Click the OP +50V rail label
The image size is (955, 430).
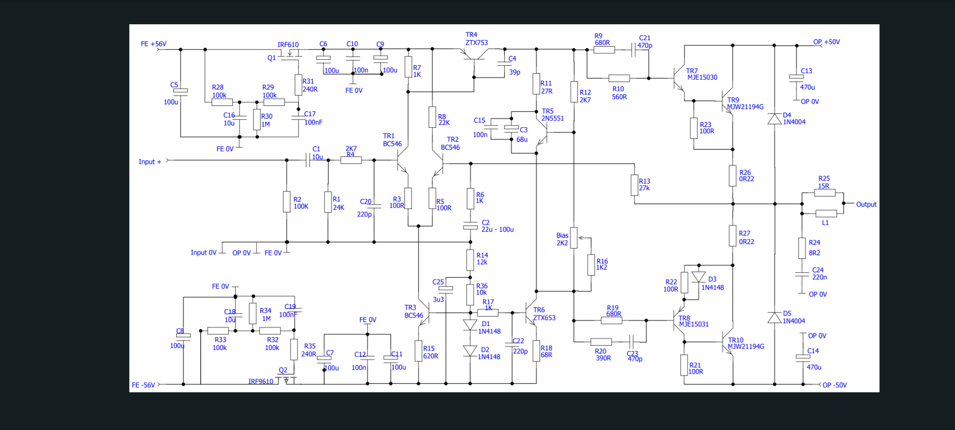(x=827, y=42)
